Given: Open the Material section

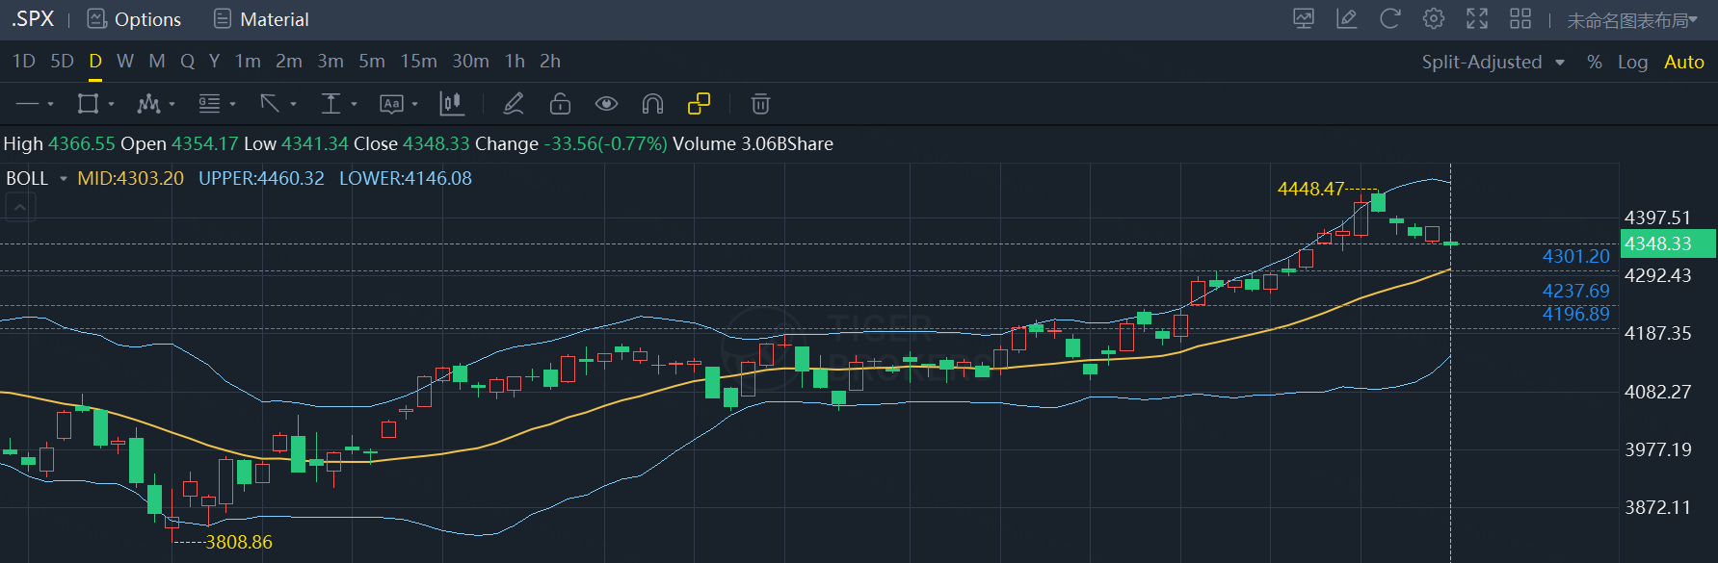Looking at the screenshot, I should click(x=261, y=19).
